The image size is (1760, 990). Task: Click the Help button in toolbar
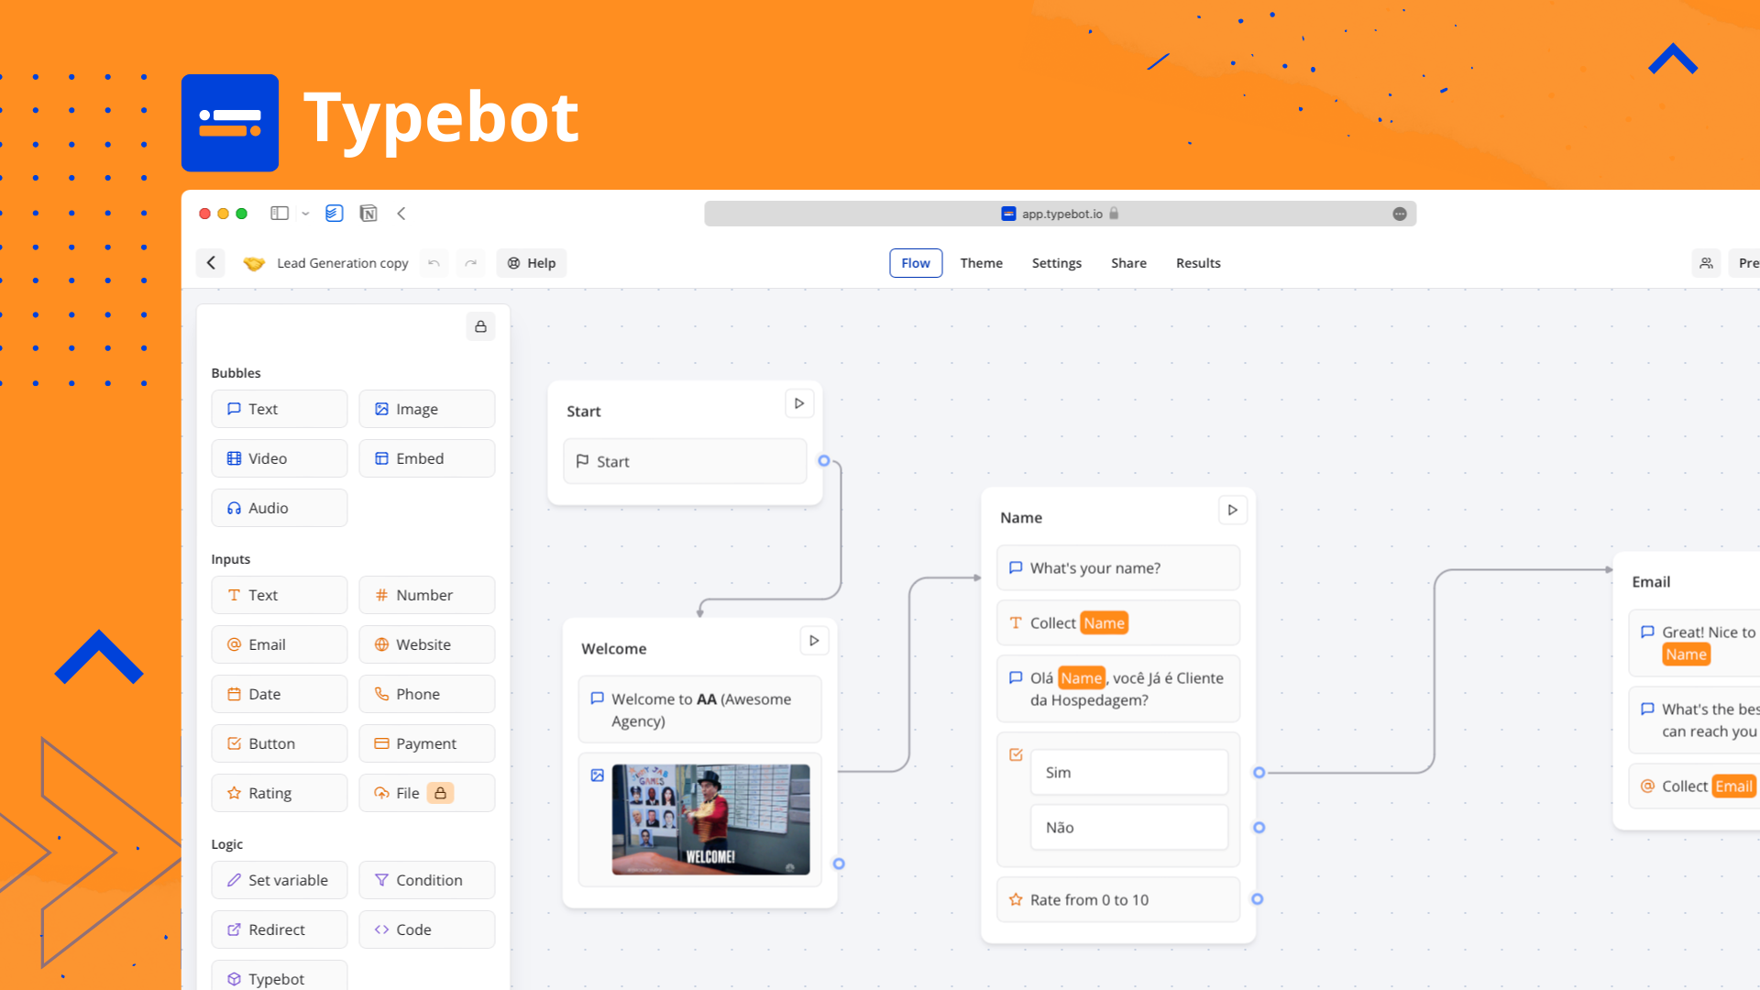point(532,262)
